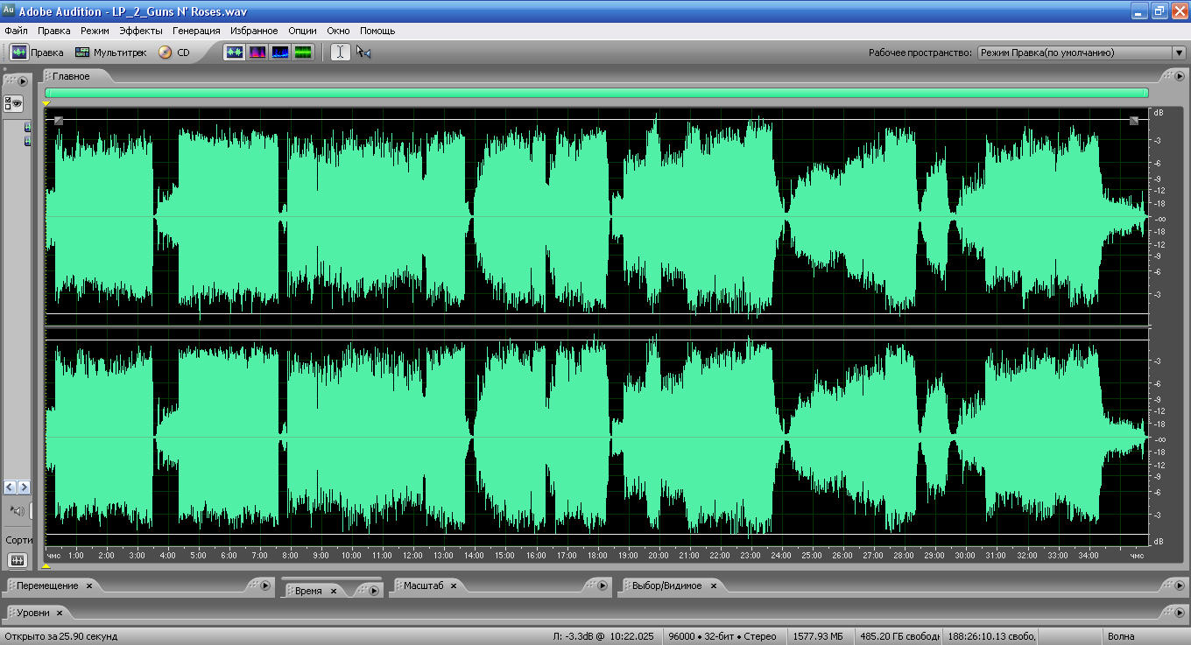1191x645 pixels.
Task: Open the Время panel options menu
Action: tap(373, 591)
